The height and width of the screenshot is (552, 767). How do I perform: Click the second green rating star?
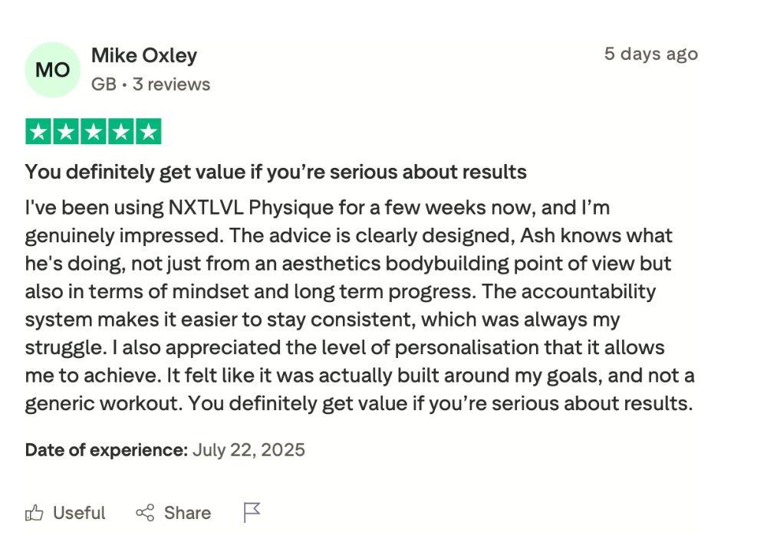[66, 132]
